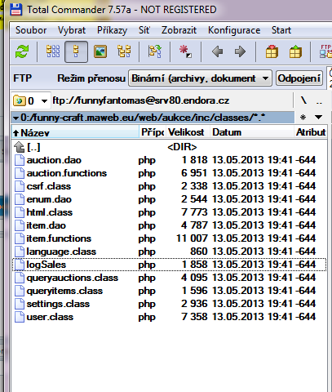The height and width of the screenshot is (392, 332).
Task: Select file item.dao
Action: pos(169,225)
